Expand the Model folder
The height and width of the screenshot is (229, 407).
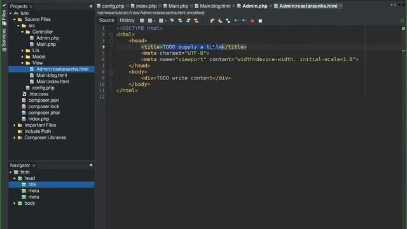22,57
